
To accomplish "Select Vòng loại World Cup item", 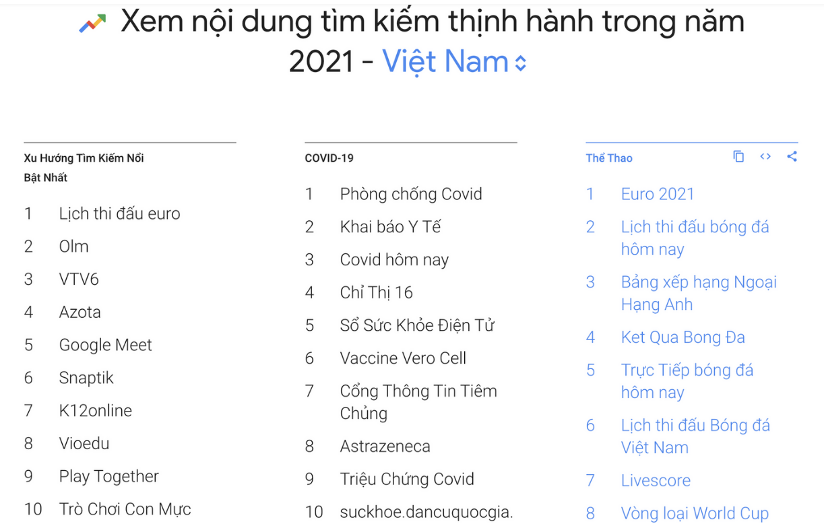I will [695, 514].
